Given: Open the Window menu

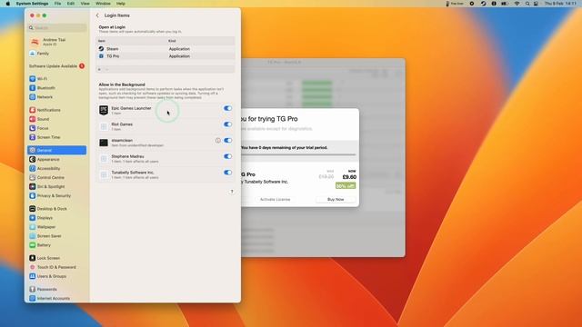Looking at the screenshot, I should coord(103,4).
